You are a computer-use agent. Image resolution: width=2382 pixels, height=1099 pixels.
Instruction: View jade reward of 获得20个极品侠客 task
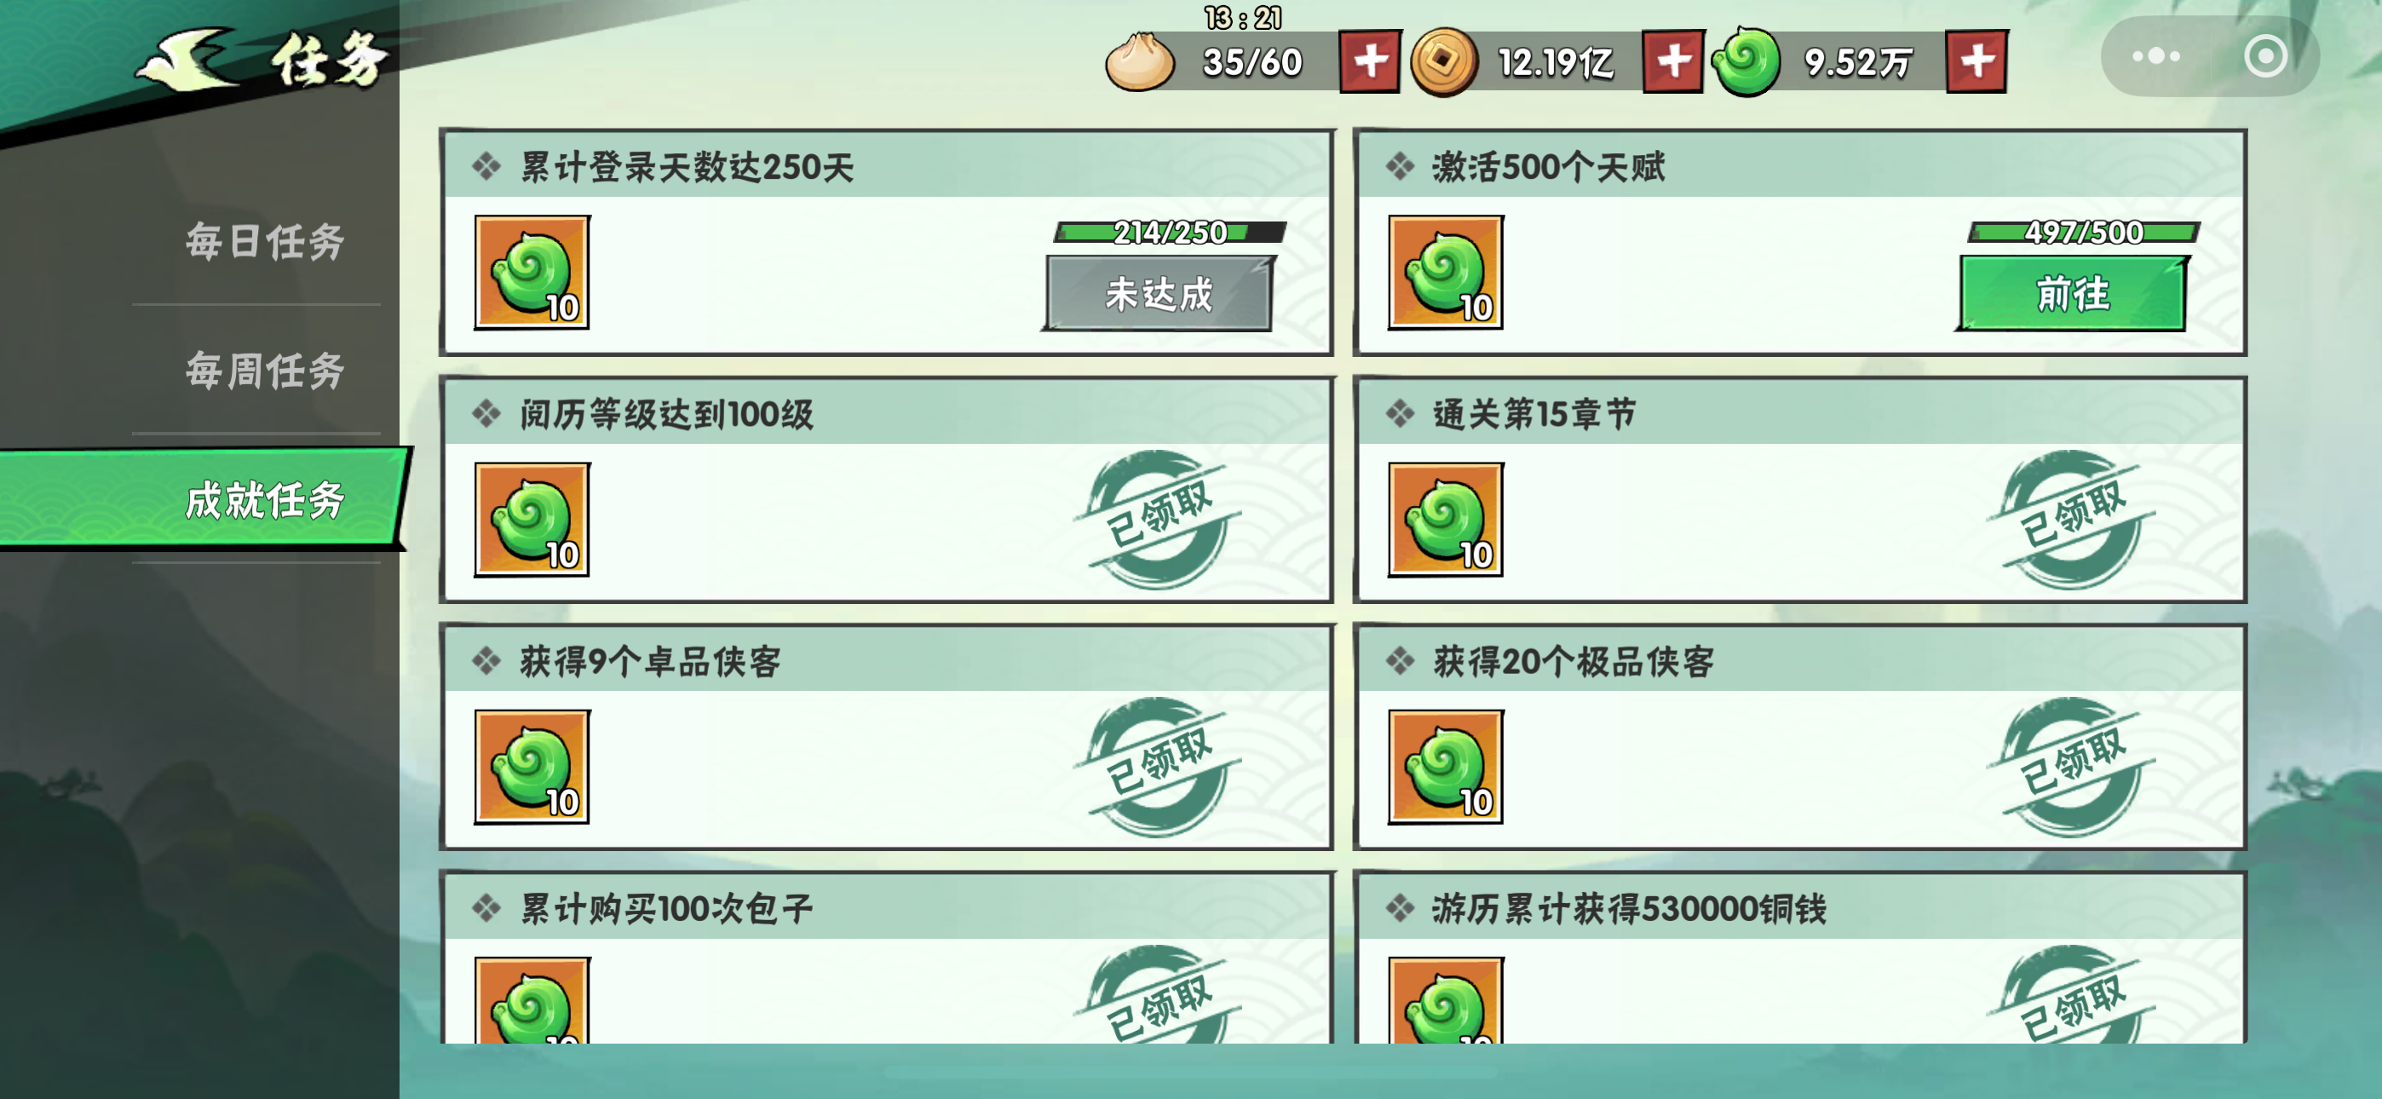pos(1445,767)
